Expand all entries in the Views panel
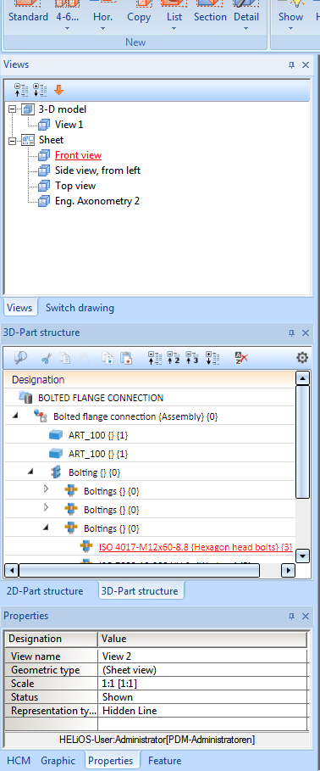The height and width of the screenshot is (771, 320). point(40,90)
